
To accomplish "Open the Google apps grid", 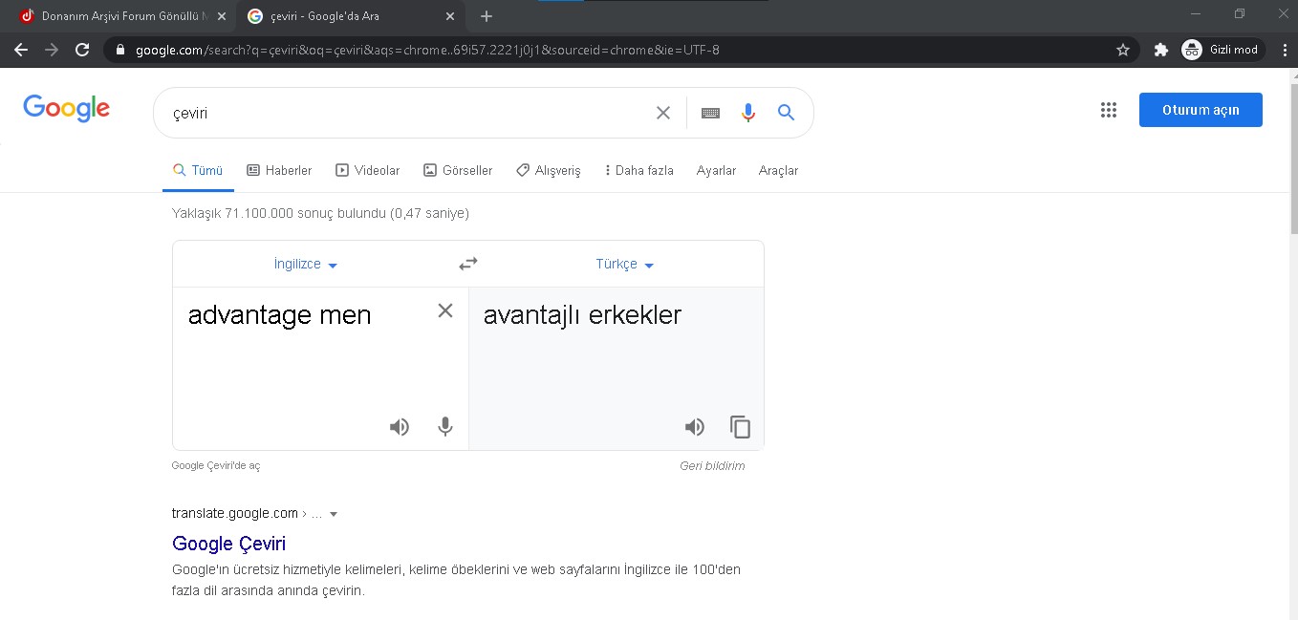I will pyautogui.click(x=1109, y=110).
